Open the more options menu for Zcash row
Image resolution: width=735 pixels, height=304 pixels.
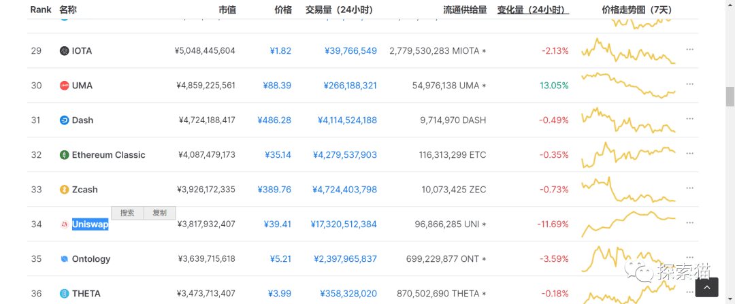tap(689, 188)
